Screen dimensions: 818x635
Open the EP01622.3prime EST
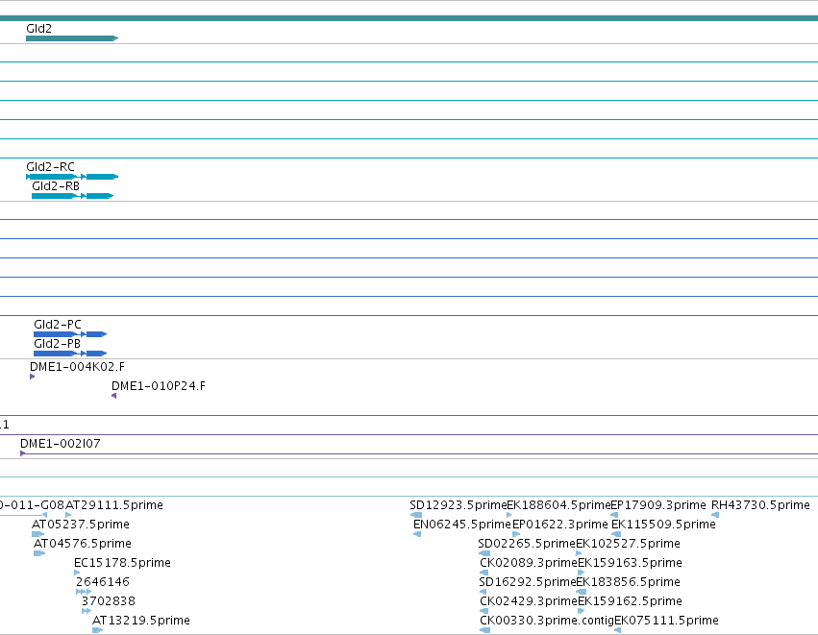[x=516, y=534]
